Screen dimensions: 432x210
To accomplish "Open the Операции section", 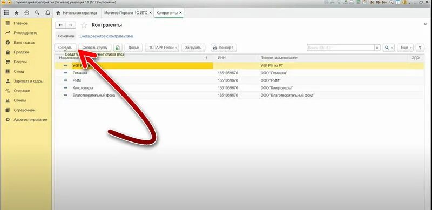I will point(22,91).
